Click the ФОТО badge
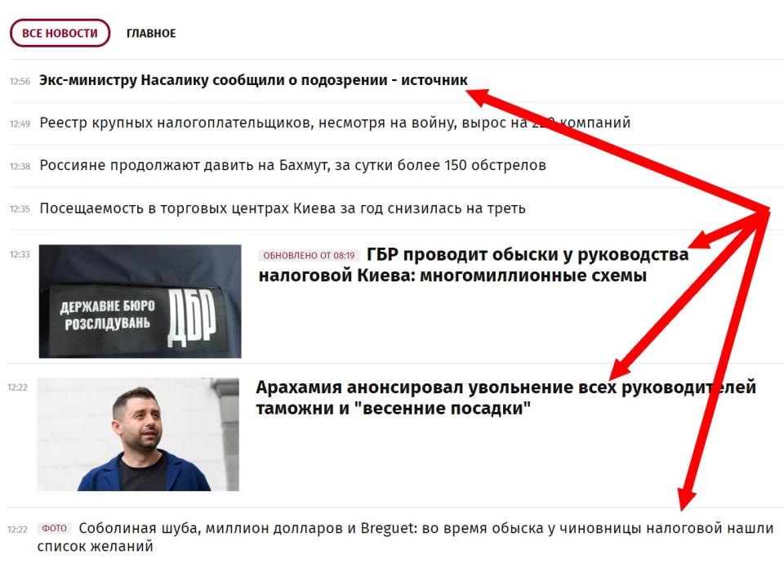The image size is (784, 564). point(54,529)
